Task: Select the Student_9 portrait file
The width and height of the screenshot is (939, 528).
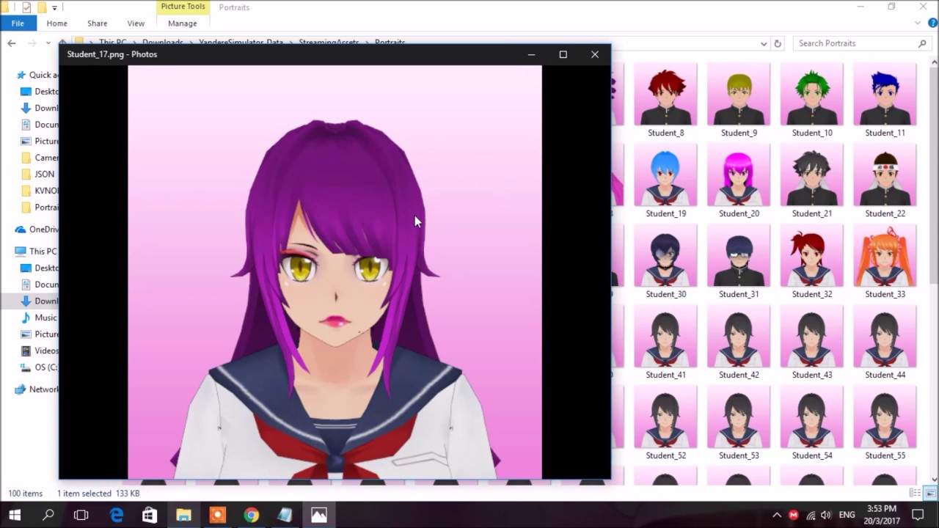Action: point(739,95)
